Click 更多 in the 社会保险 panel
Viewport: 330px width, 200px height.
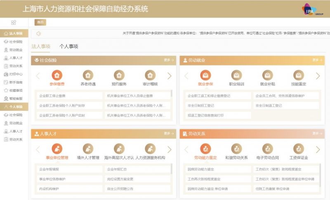169,60
